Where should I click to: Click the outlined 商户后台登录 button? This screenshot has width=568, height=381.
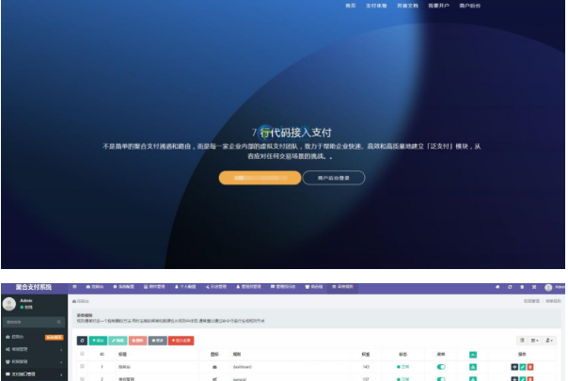[x=334, y=178]
